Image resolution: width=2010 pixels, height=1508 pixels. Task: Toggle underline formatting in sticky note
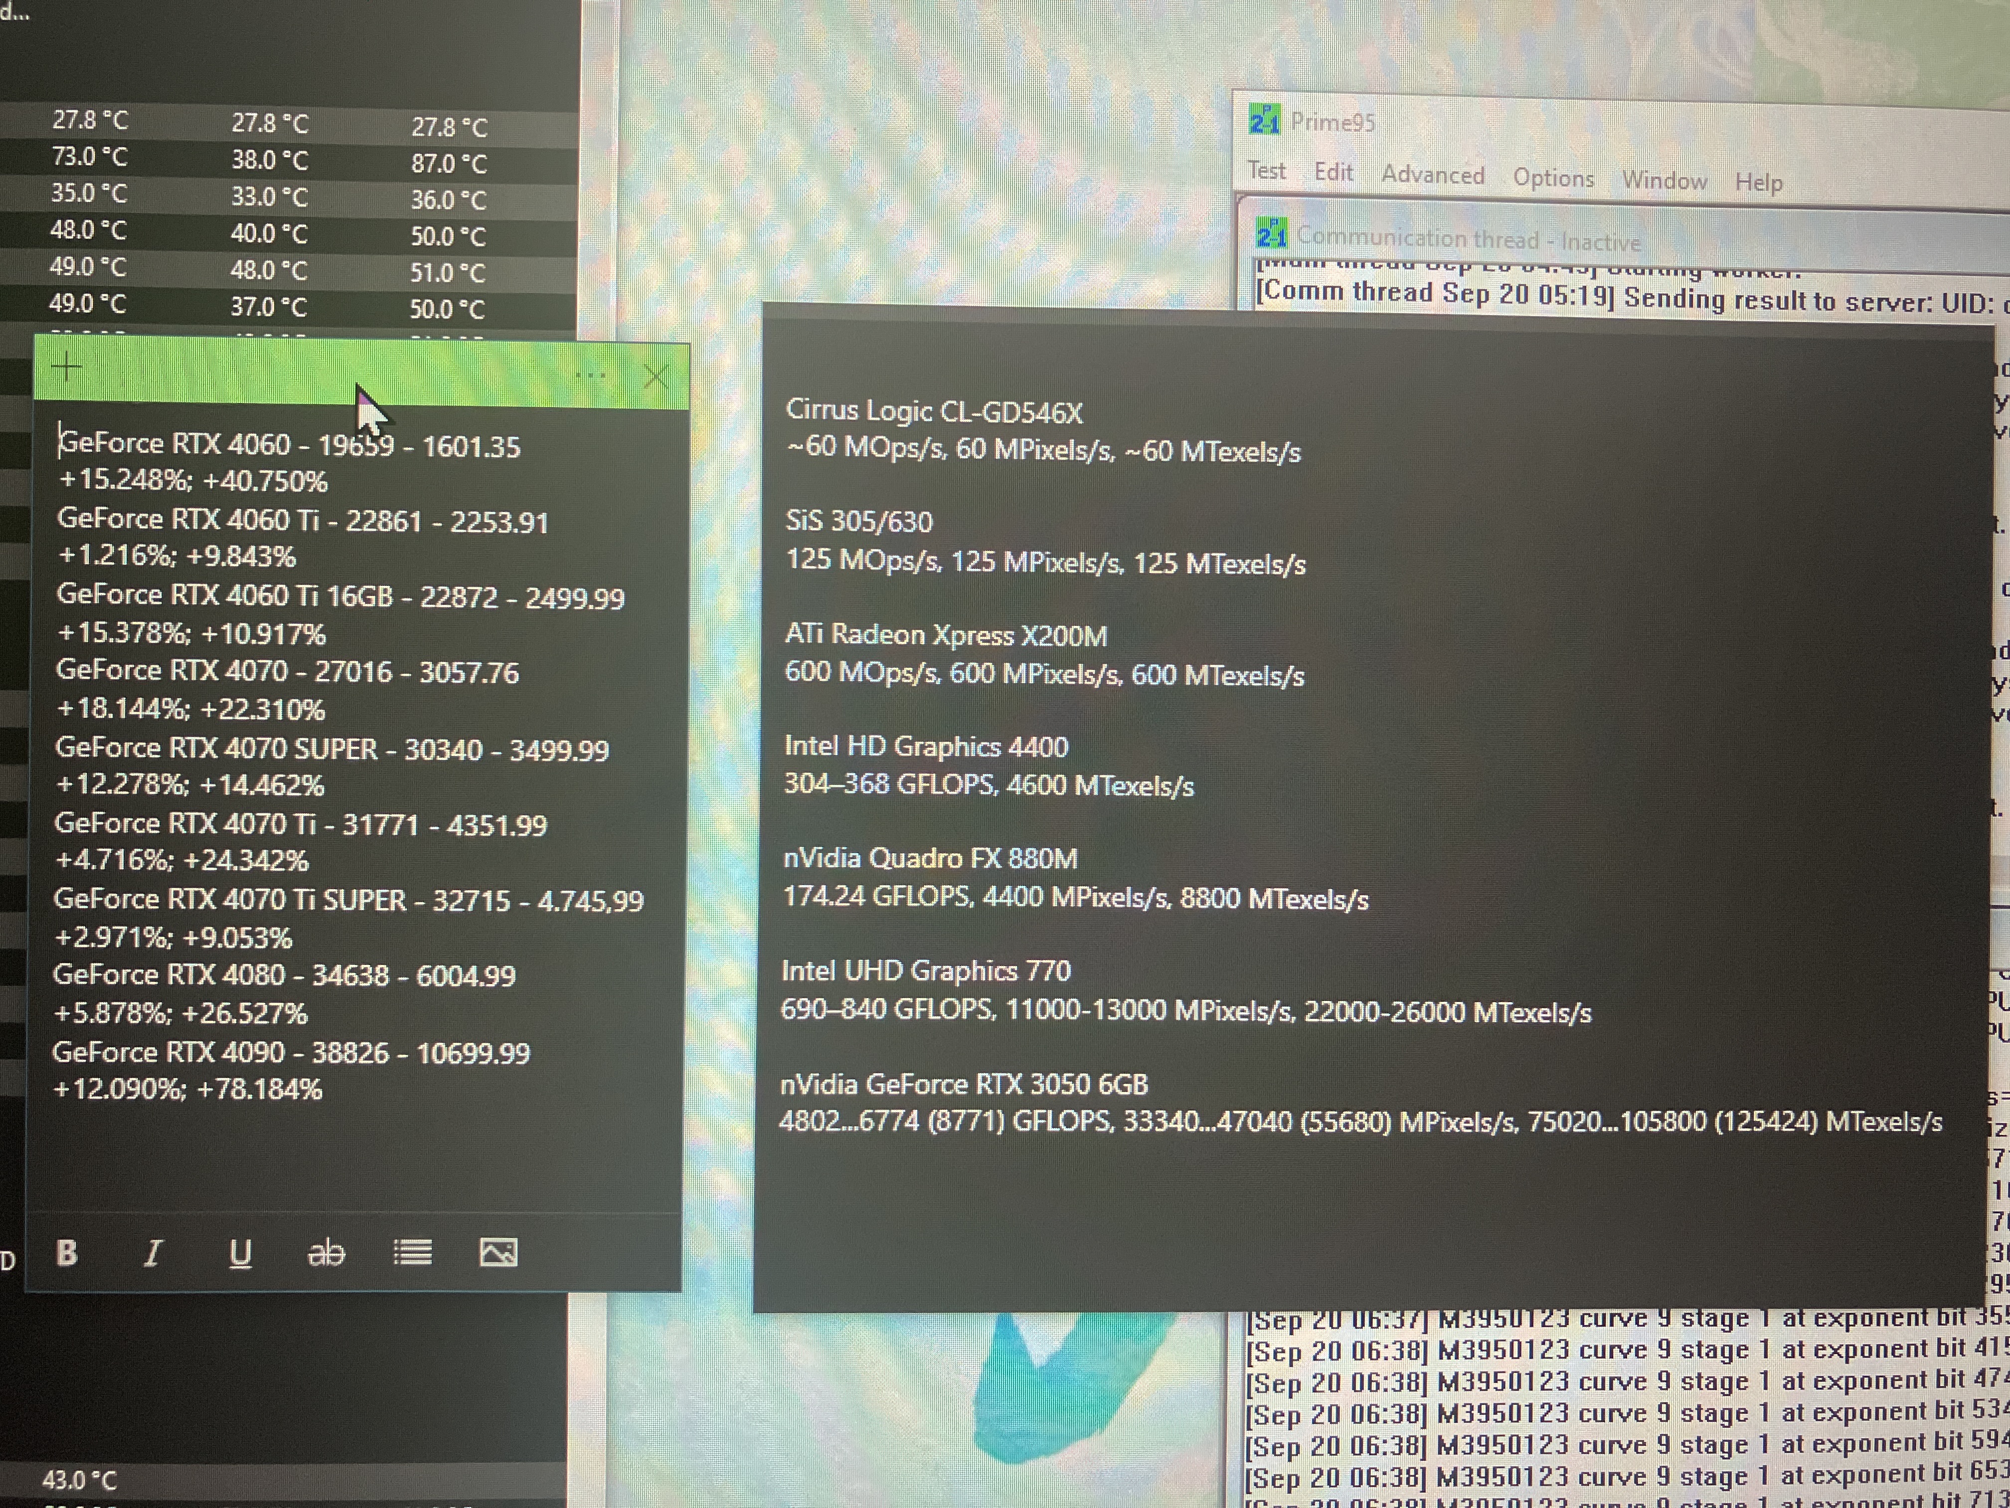[240, 1254]
